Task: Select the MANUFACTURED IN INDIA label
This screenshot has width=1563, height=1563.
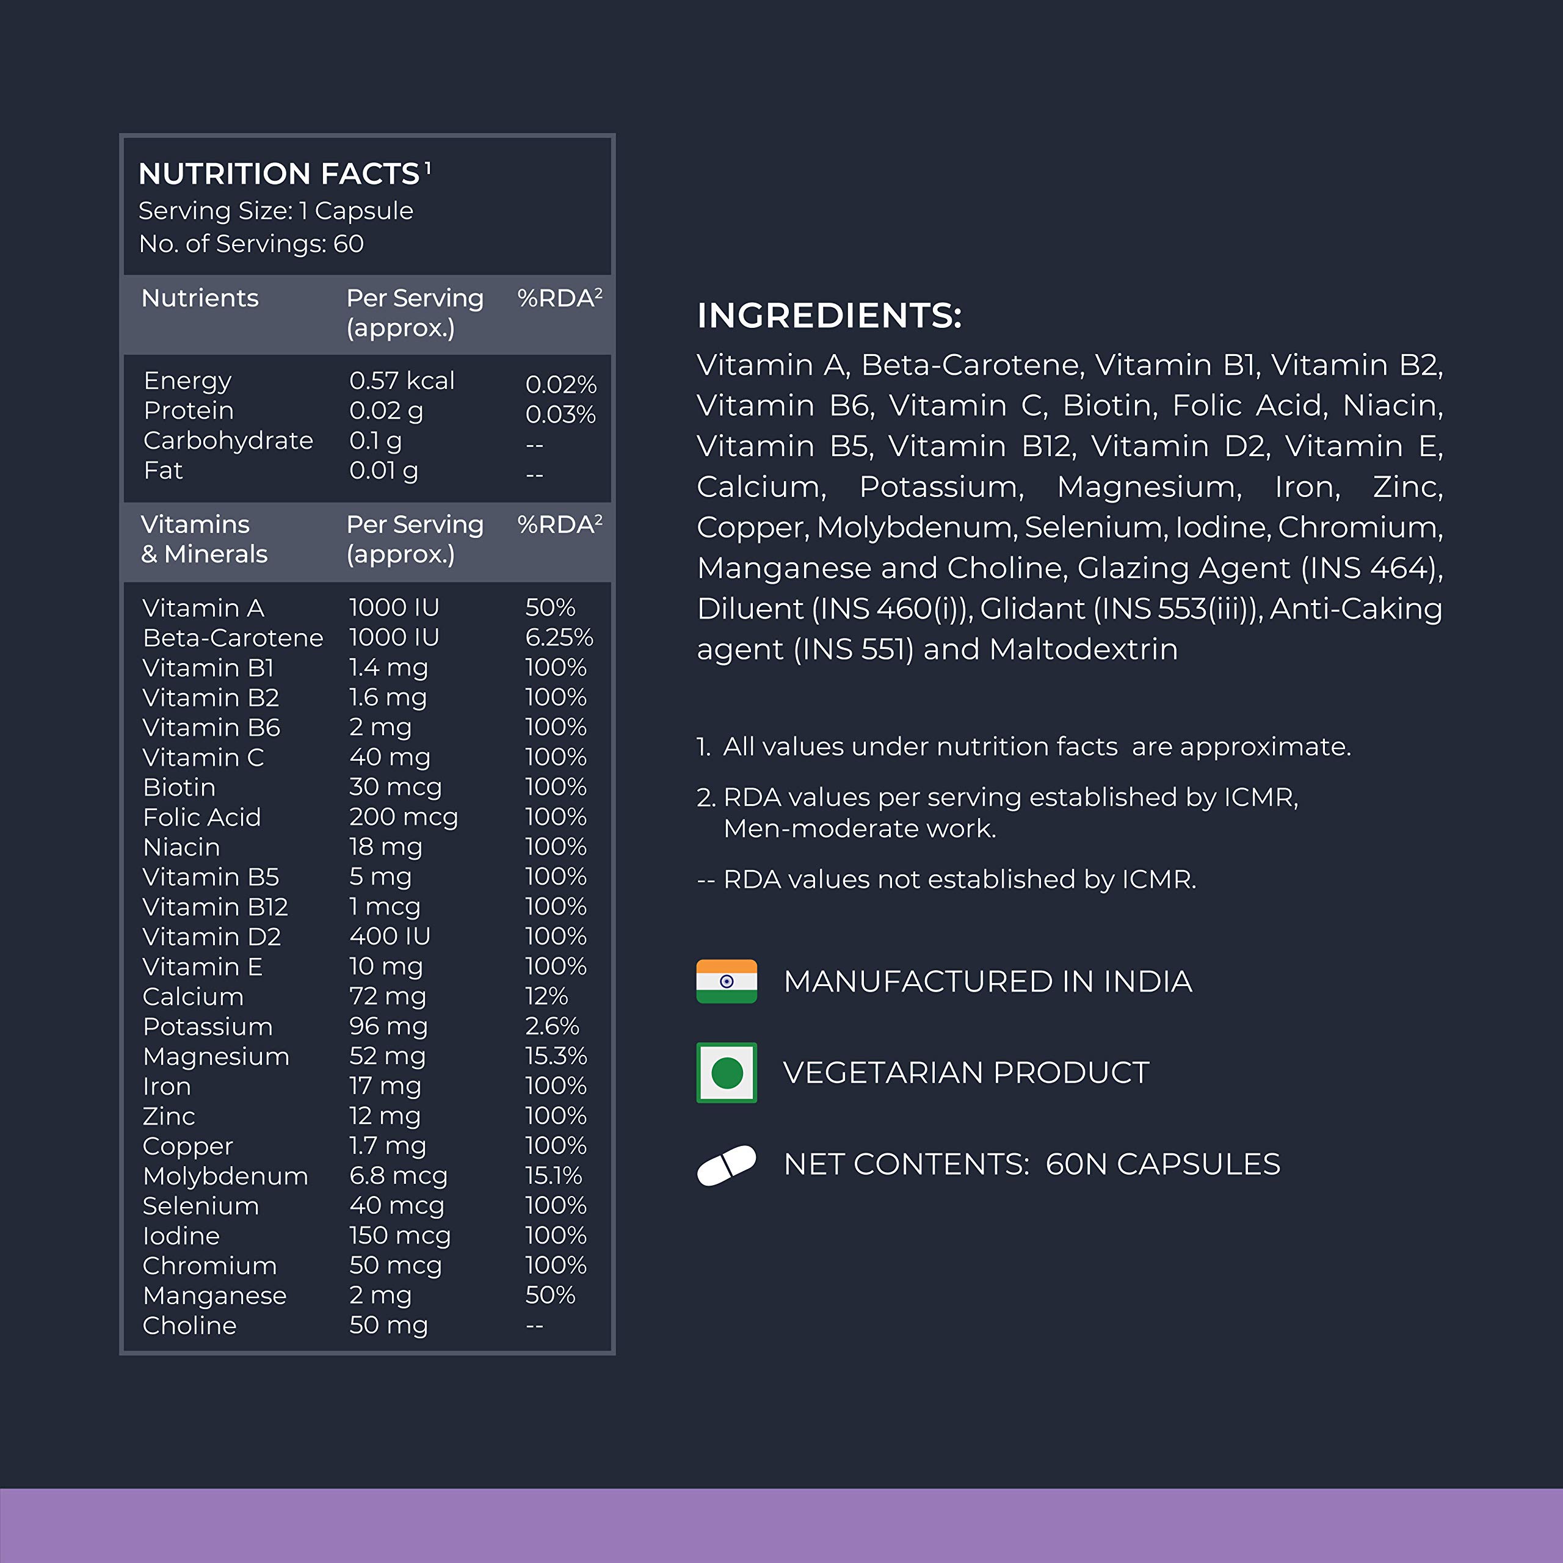Action: (x=988, y=981)
